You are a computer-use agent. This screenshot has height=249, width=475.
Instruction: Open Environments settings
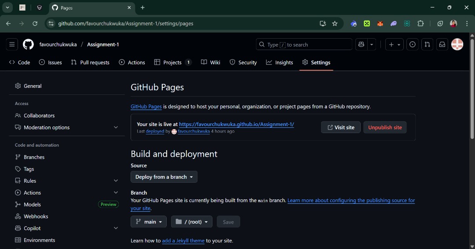[x=67, y=240]
